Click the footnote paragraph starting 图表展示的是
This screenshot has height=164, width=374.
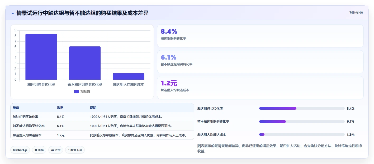pyautogui.click(x=280, y=148)
